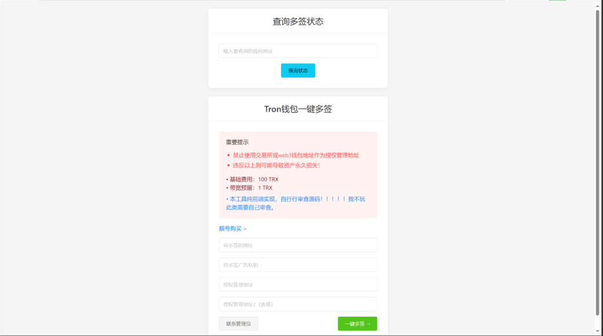
Task: Click the 授权管理地址 input box
Action: pyautogui.click(x=297, y=285)
